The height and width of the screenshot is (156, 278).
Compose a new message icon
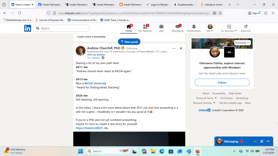pos(262,141)
